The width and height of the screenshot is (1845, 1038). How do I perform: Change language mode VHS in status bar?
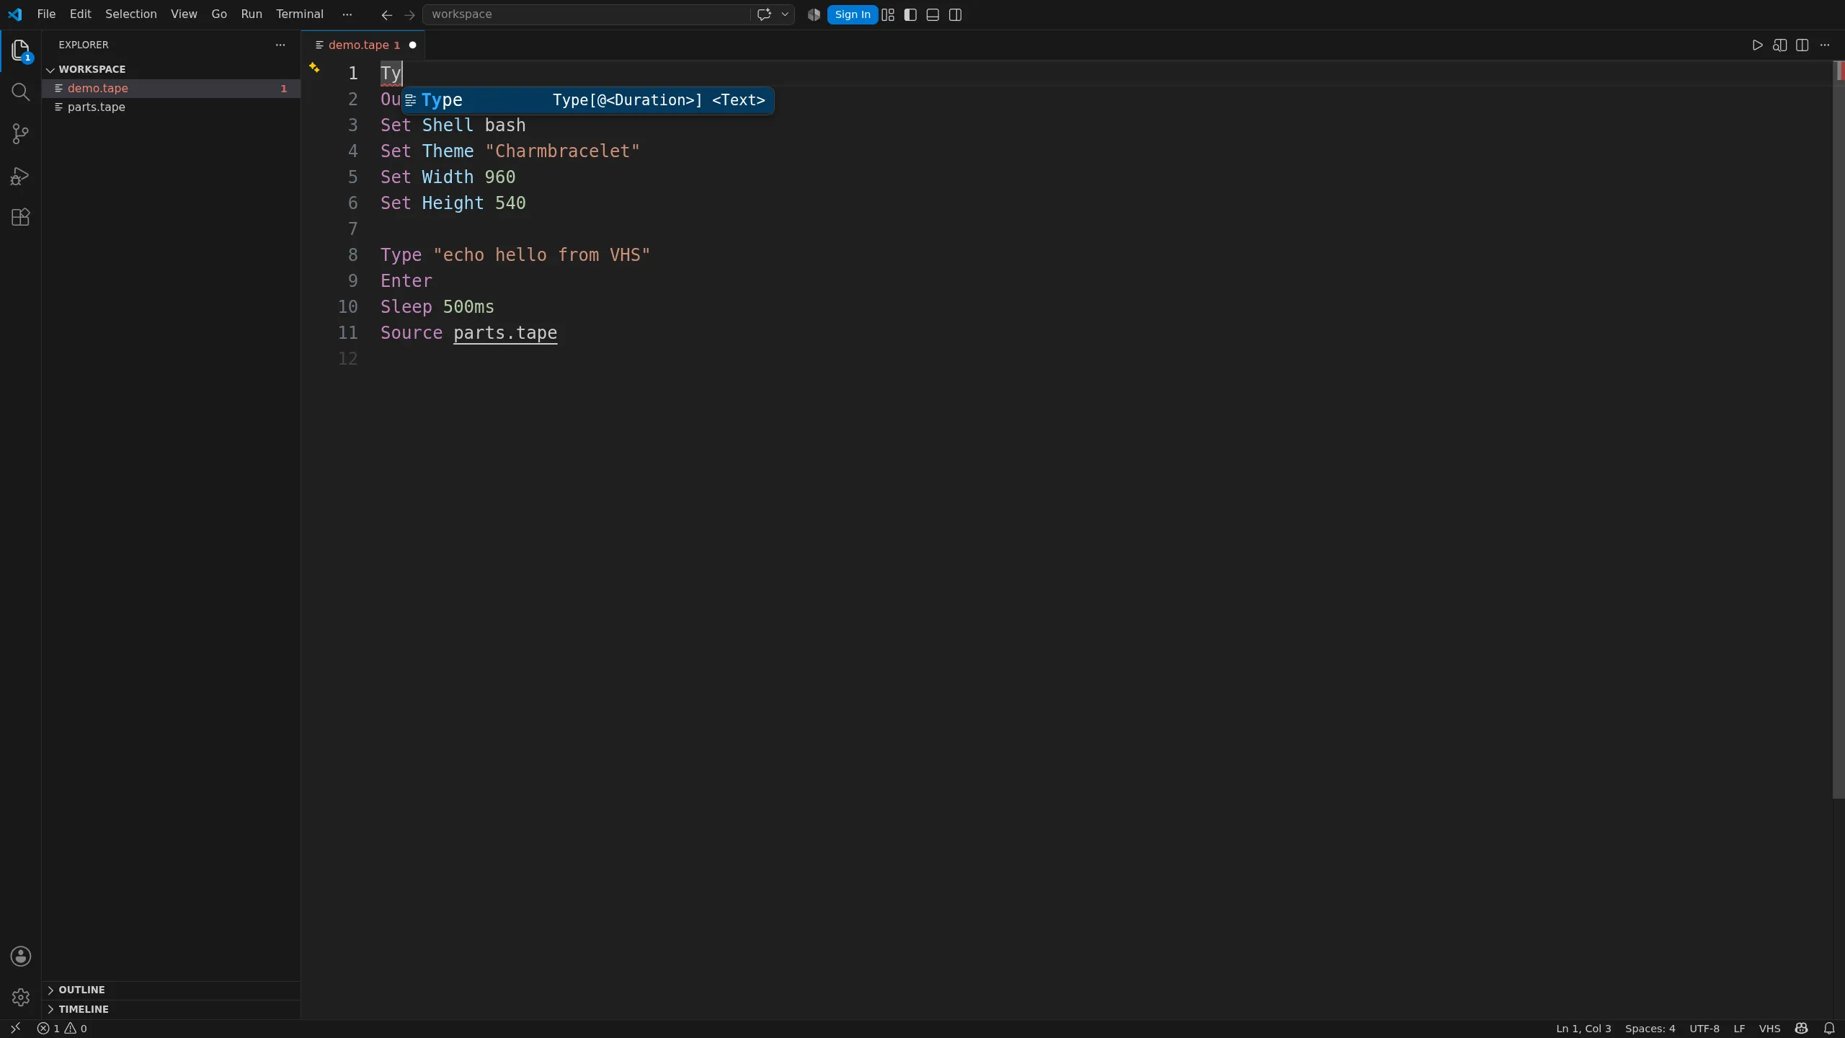click(x=1769, y=1029)
